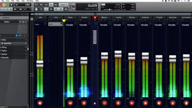Click the Dlinch play label above the mixer
Image resolution: width=192 pixels, height=108 pixels.
tap(39, 14)
